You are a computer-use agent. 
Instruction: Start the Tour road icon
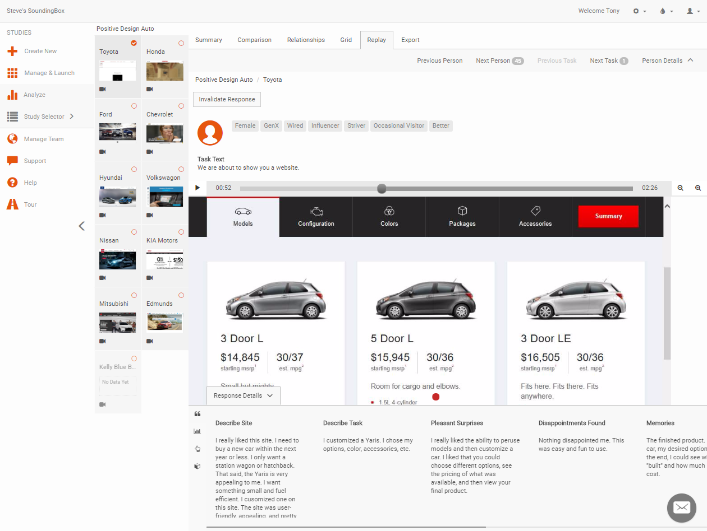[x=12, y=204]
